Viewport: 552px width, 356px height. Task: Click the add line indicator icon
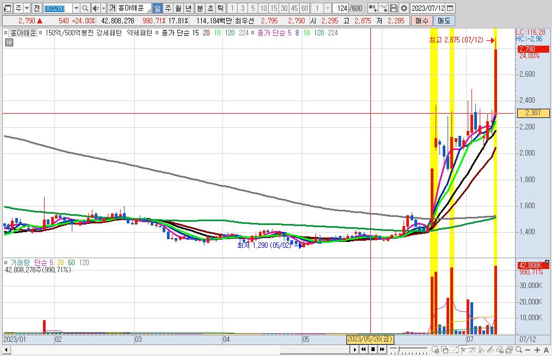tap(383, 8)
